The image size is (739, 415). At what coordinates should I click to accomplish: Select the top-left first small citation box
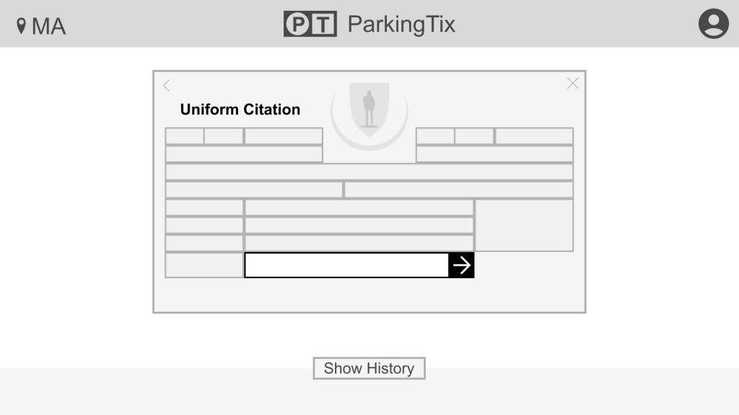click(x=185, y=136)
